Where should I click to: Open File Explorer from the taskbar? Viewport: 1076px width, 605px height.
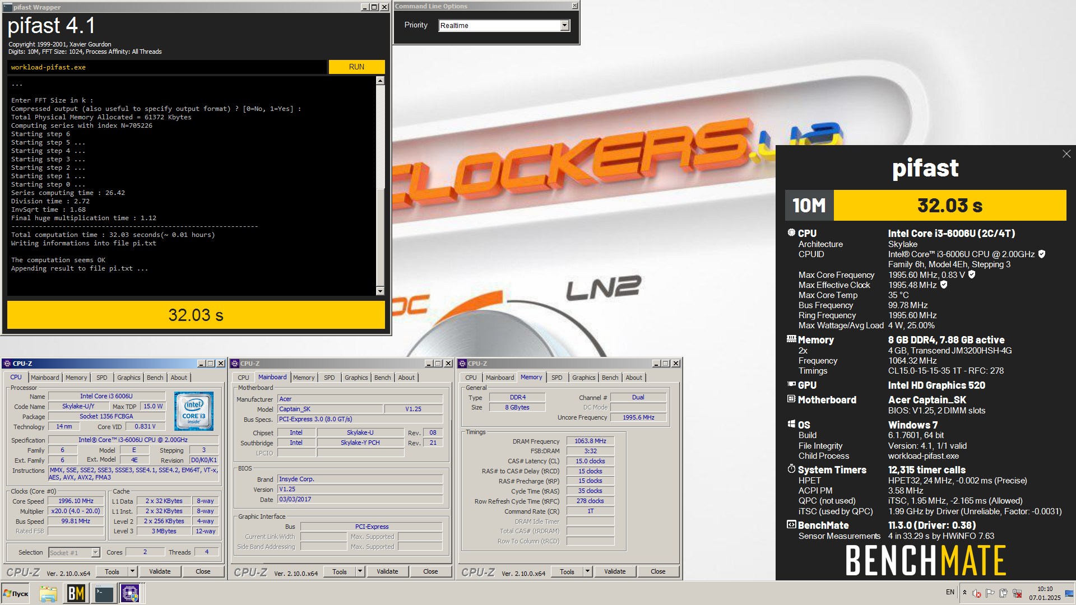click(48, 593)
